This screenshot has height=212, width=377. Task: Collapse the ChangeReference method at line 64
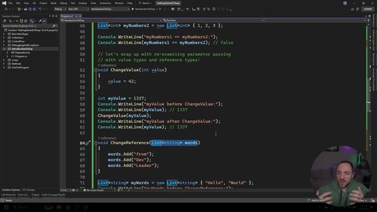(x=95, y=143)
